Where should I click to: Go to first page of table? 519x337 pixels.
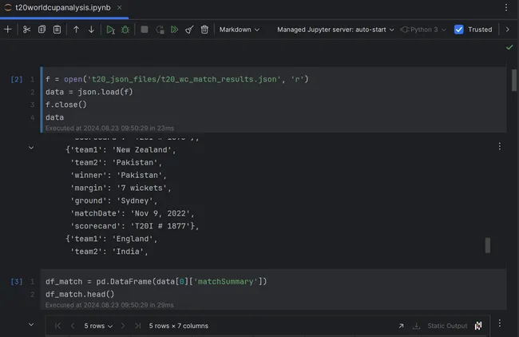57,326
